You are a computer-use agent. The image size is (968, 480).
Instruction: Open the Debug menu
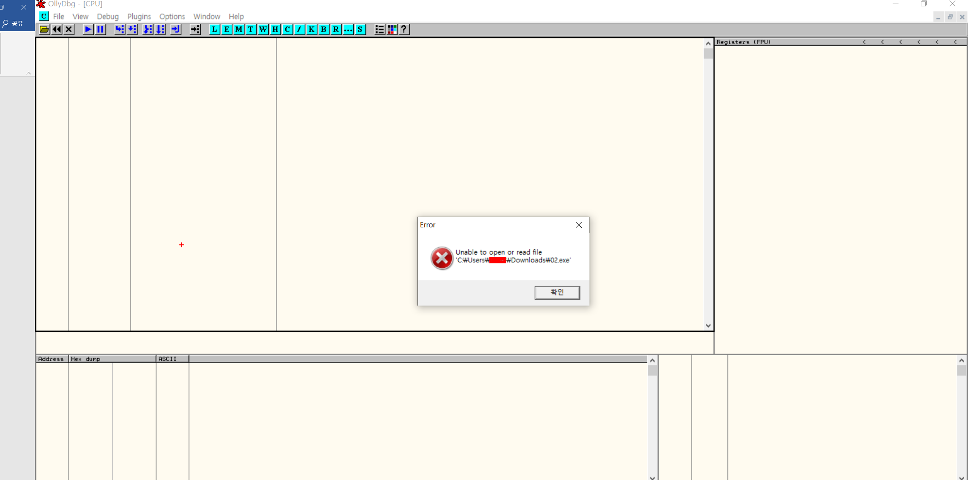[x=107, y=17]
